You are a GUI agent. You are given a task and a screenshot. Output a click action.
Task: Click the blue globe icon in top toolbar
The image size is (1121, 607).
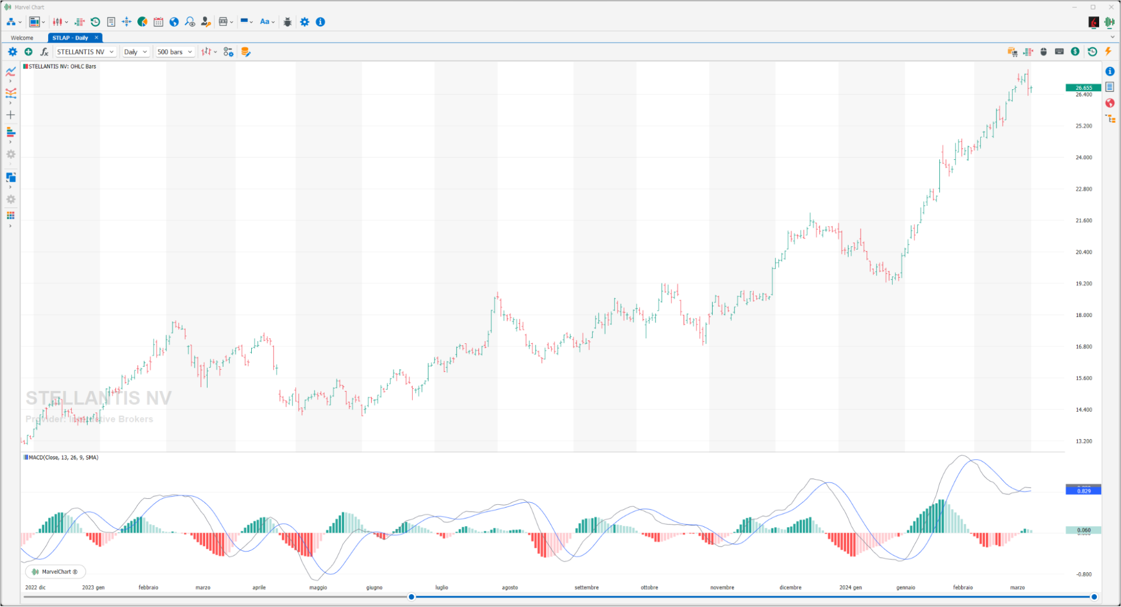[174, 22]
